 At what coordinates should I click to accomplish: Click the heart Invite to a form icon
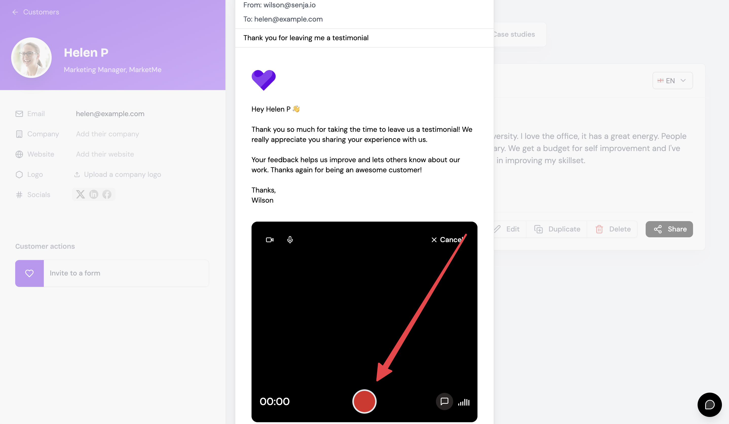tap(29, 273)
